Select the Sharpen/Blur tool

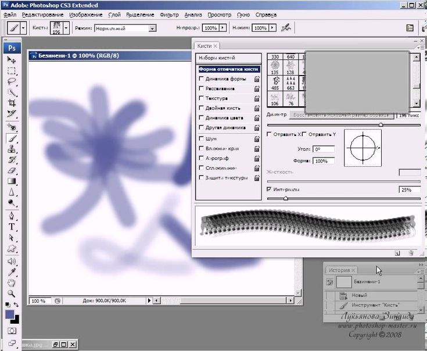point(12,192)
